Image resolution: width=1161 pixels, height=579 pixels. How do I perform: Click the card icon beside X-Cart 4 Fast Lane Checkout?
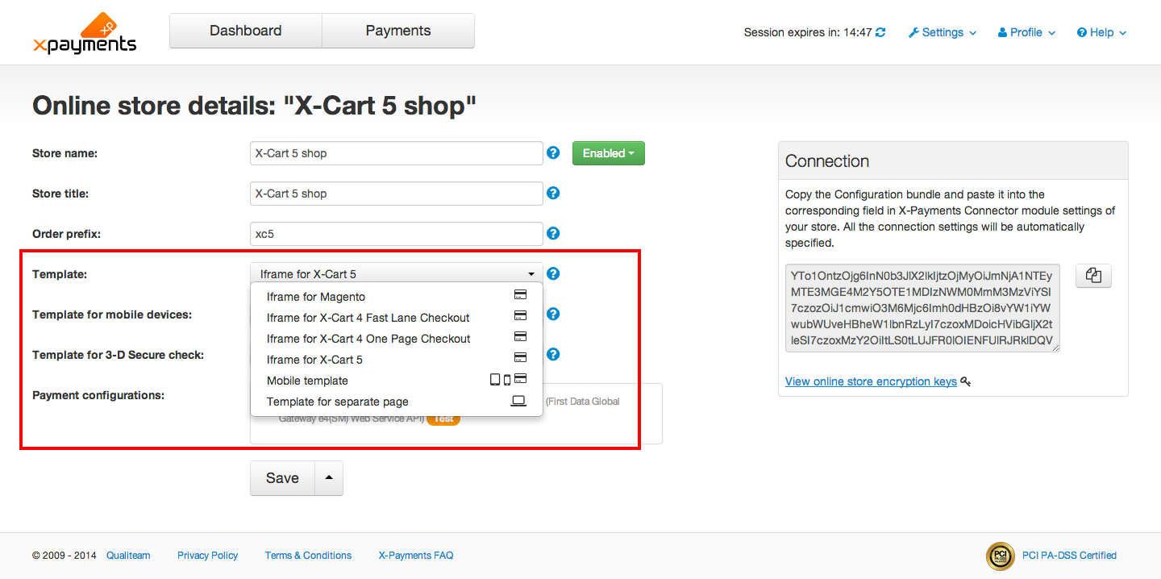520,315
